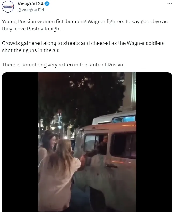
Task: Open the Visegrád 24 display name link
Action: tap(31, 4)
